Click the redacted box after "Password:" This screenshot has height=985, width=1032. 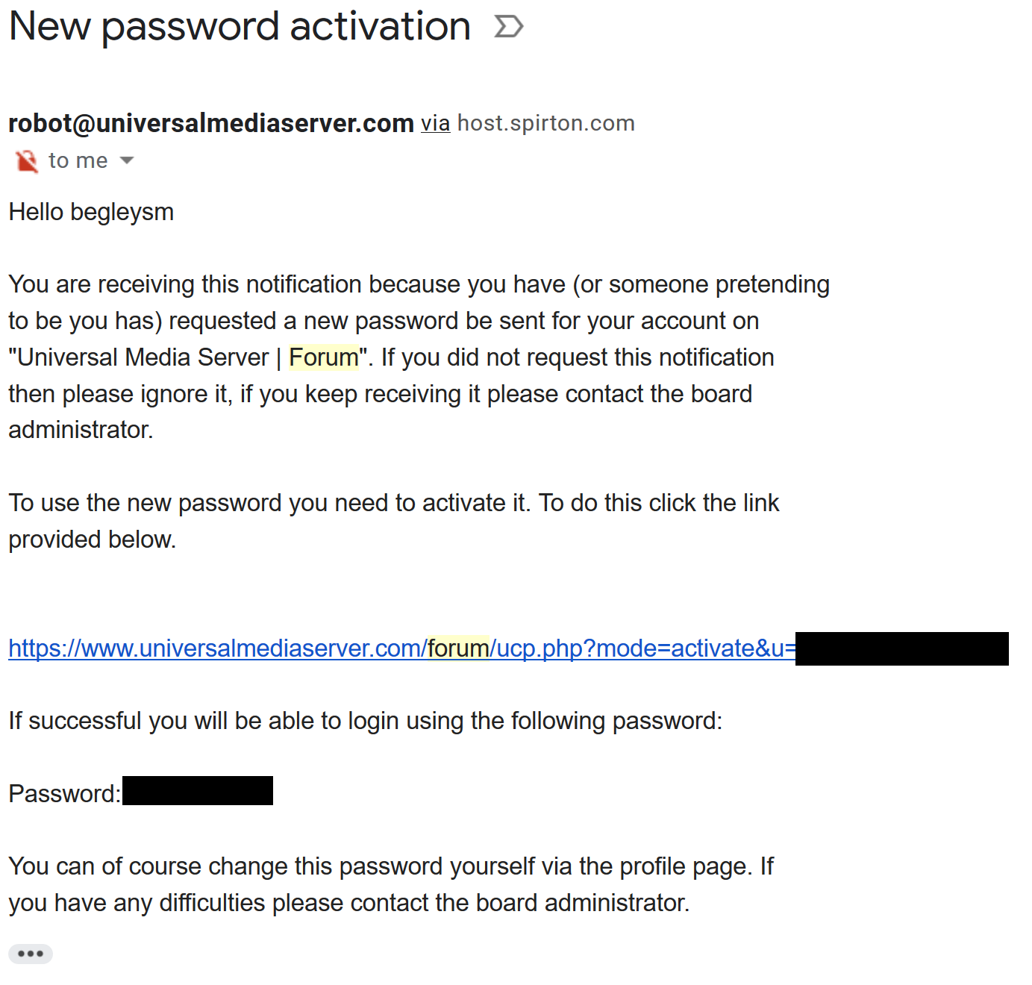[x=198, y=790]
